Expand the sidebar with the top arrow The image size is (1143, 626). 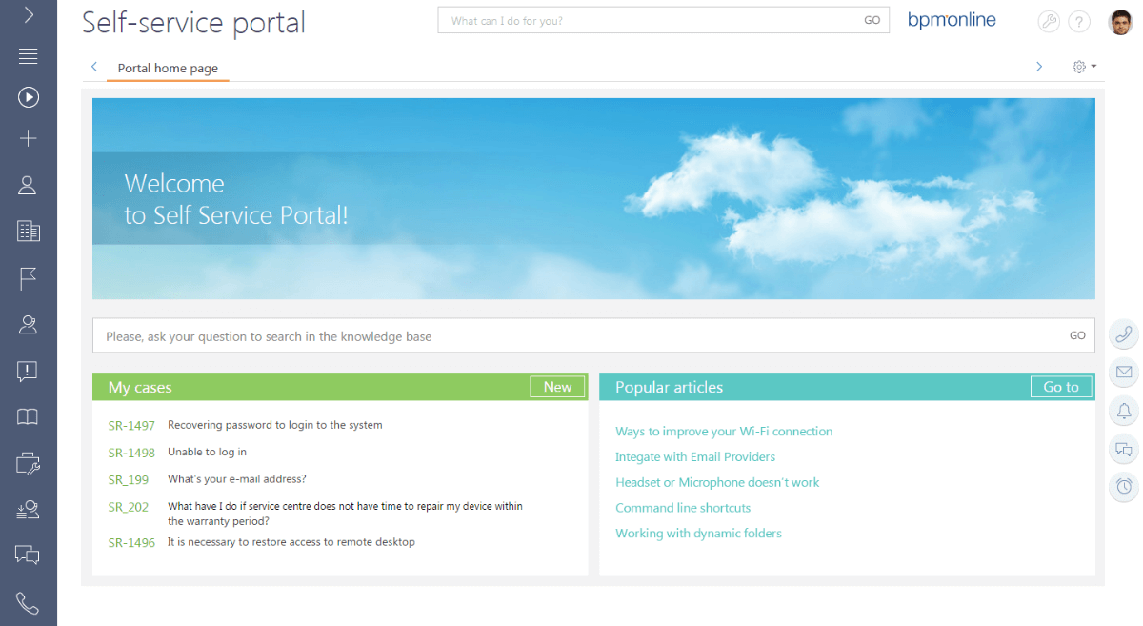[28, 14]
